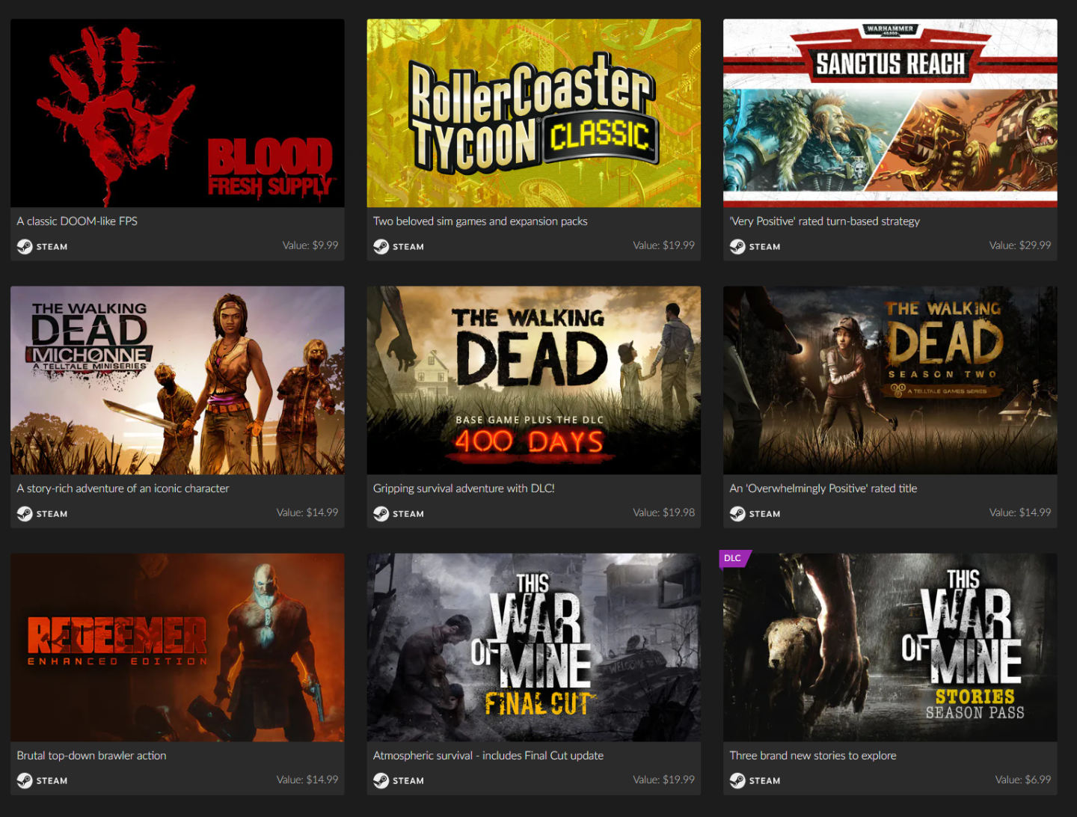Screen dimensions: 1077x817
Task: Click the STEAM label under Walking Dead 400 Days
Action: point(408,514)
